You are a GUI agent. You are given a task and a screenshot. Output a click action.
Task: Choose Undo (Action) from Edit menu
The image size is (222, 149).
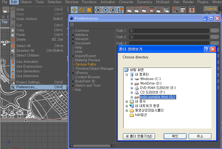(38, 19)
